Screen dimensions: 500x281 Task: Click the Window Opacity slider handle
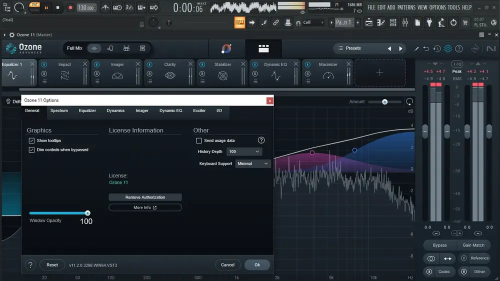(x=87, y=213)
